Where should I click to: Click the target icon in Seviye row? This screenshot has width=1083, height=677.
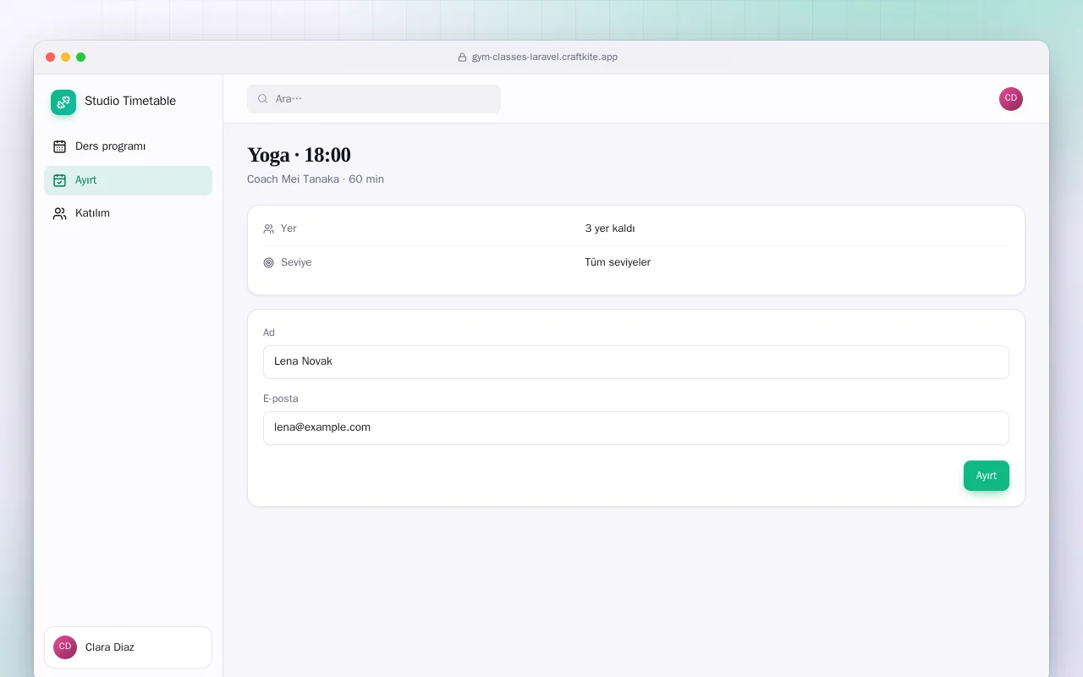pyautogui.click(x=269, y=262)
